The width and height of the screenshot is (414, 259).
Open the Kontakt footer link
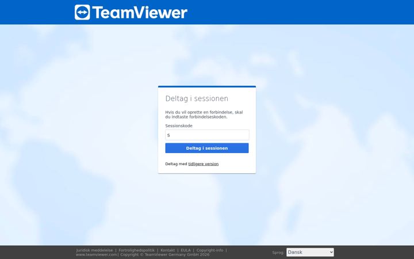click(168, 250)
